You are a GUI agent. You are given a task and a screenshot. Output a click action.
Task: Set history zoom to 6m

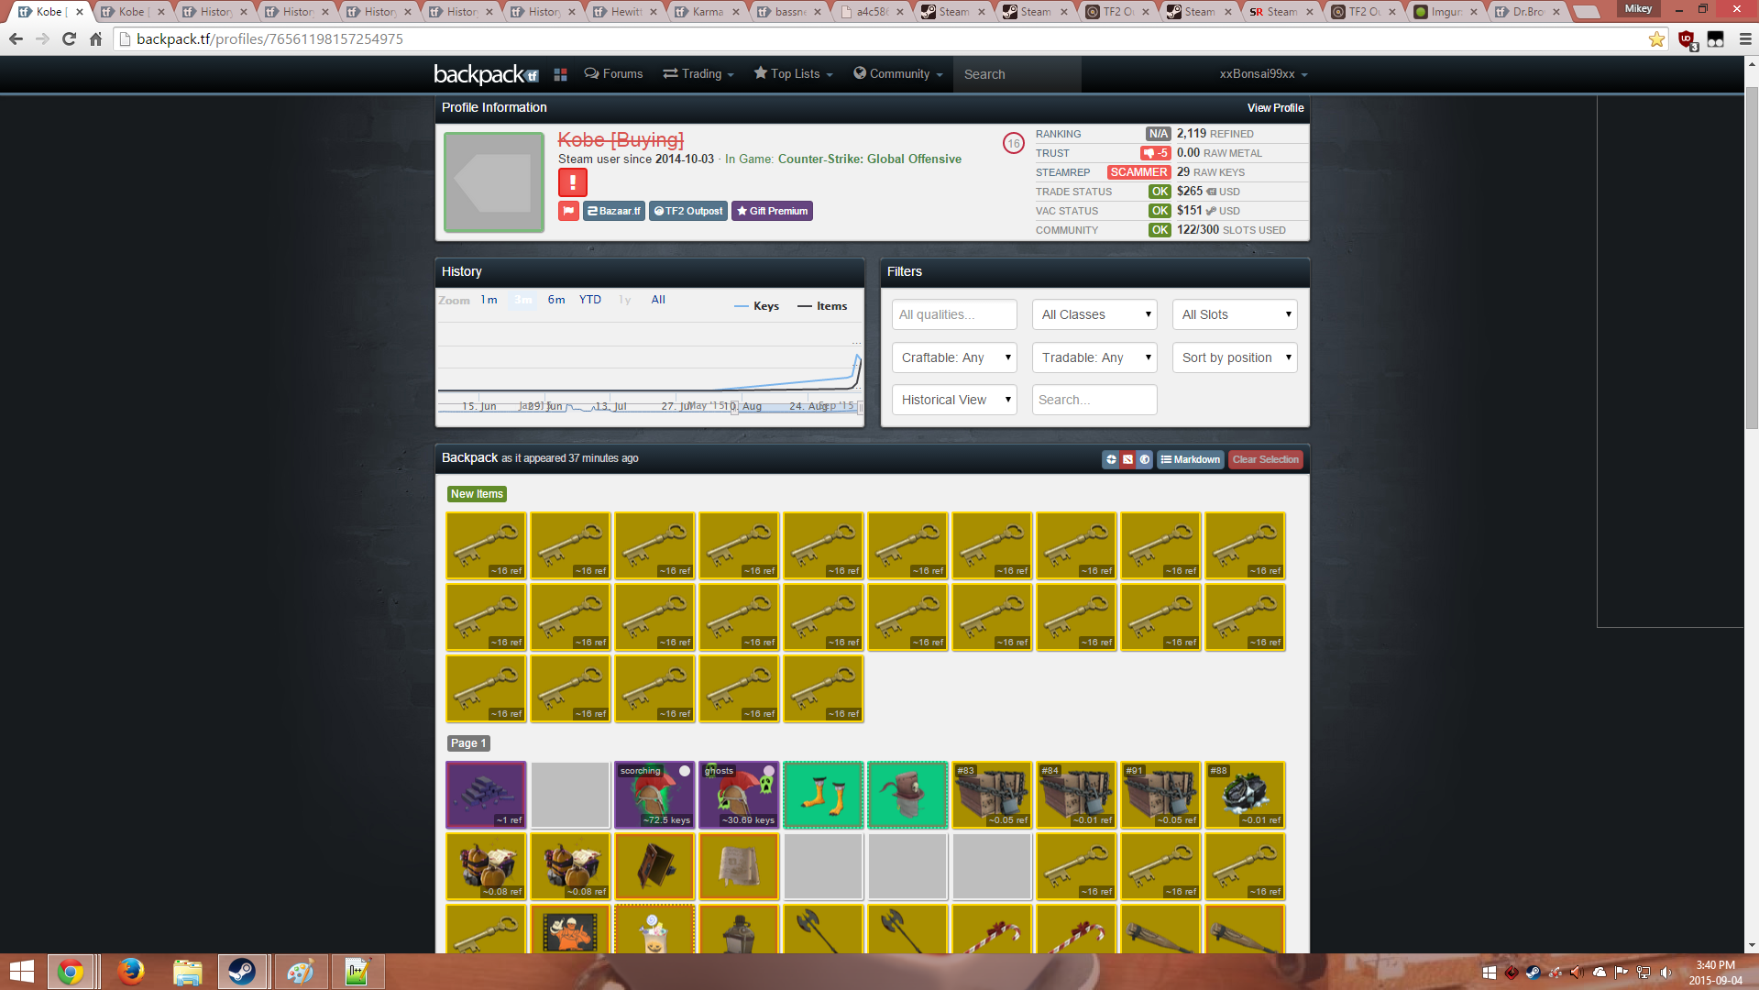556,300
